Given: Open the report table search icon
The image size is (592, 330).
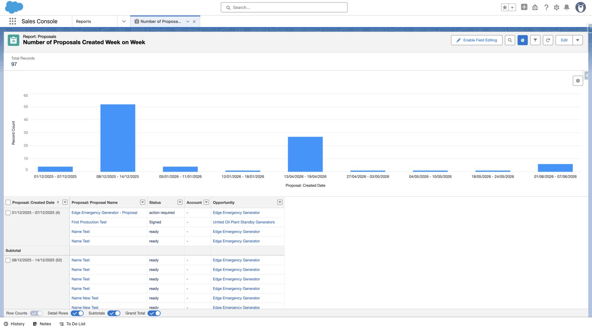Looking at the screenshot, I should tap(510, 40).
